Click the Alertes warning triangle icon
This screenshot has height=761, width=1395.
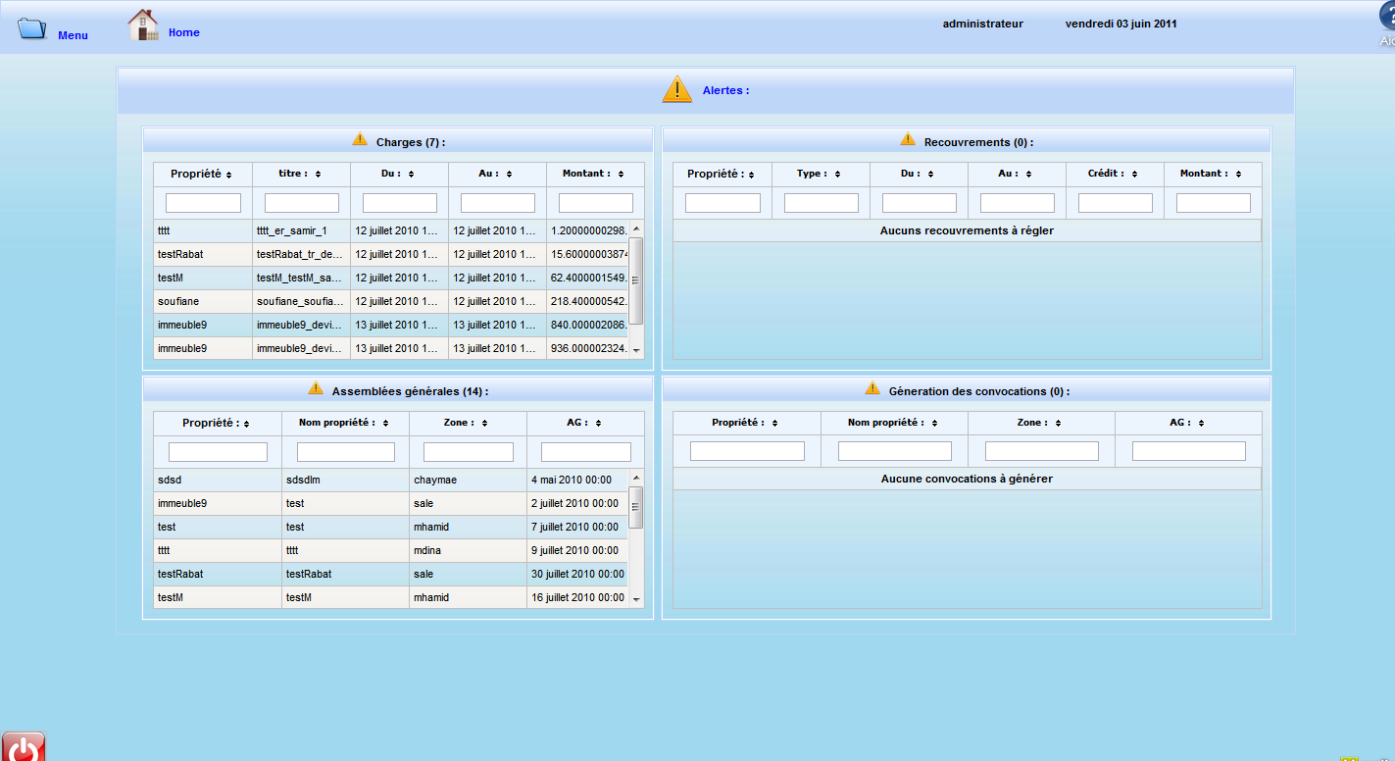677,88
